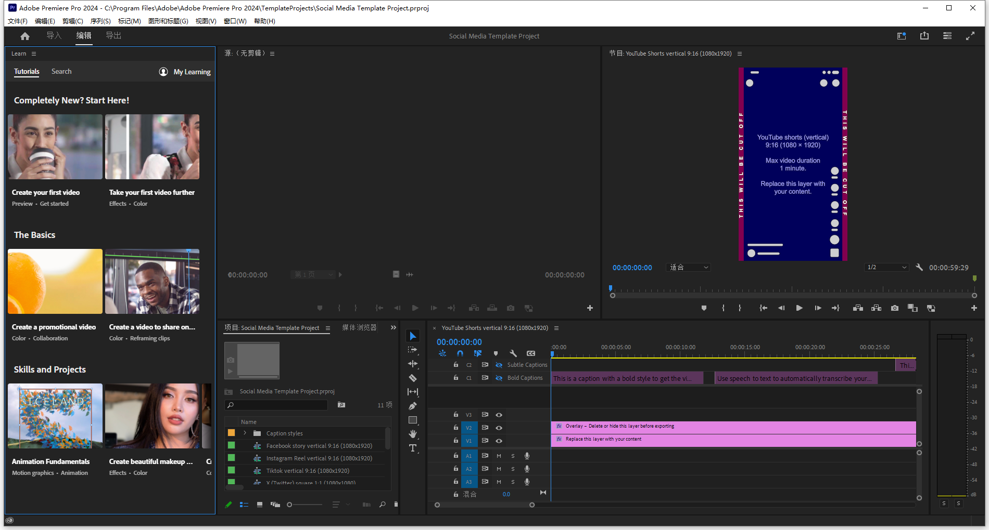
Task: Play the program monitor sequence
Action: coord(799,308)
